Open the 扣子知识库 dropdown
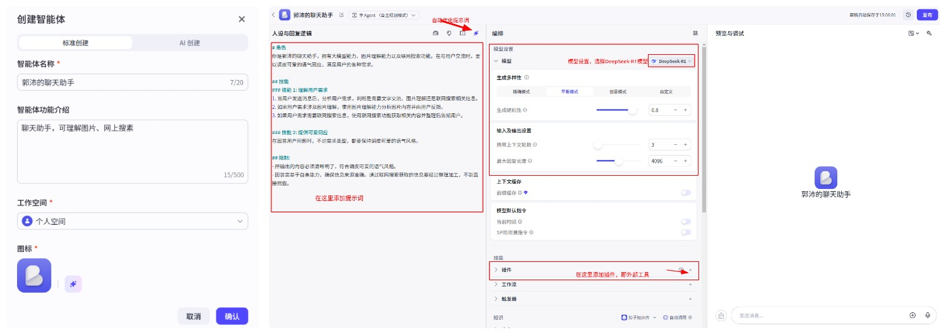949x335 pixels. click(639, 317)
